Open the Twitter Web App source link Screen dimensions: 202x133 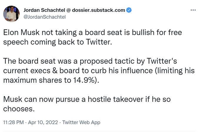point(81,122)
